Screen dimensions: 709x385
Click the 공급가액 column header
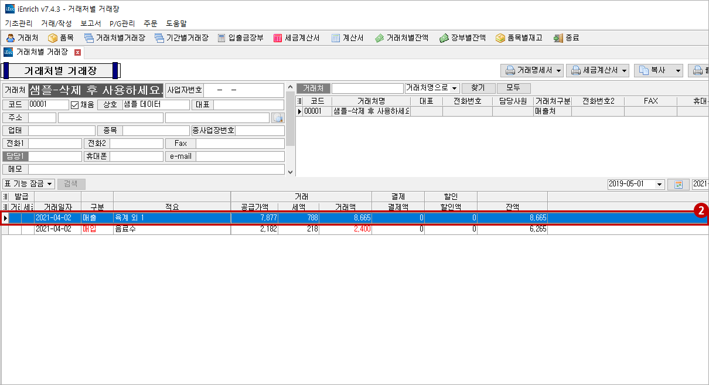tap(254, 207)
